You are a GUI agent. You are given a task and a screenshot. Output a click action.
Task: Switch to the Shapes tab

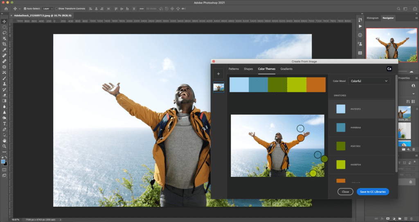248,69
